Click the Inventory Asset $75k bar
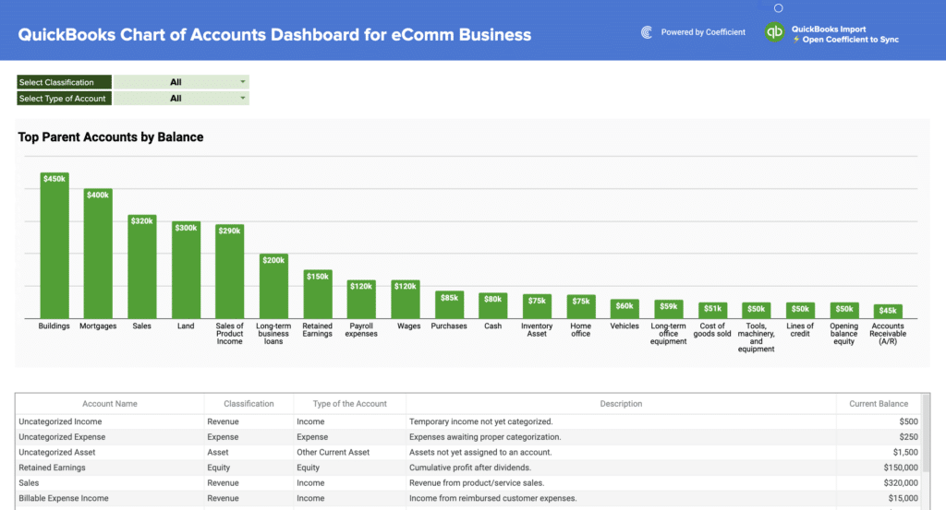946x510 pixels. (537, 306)
